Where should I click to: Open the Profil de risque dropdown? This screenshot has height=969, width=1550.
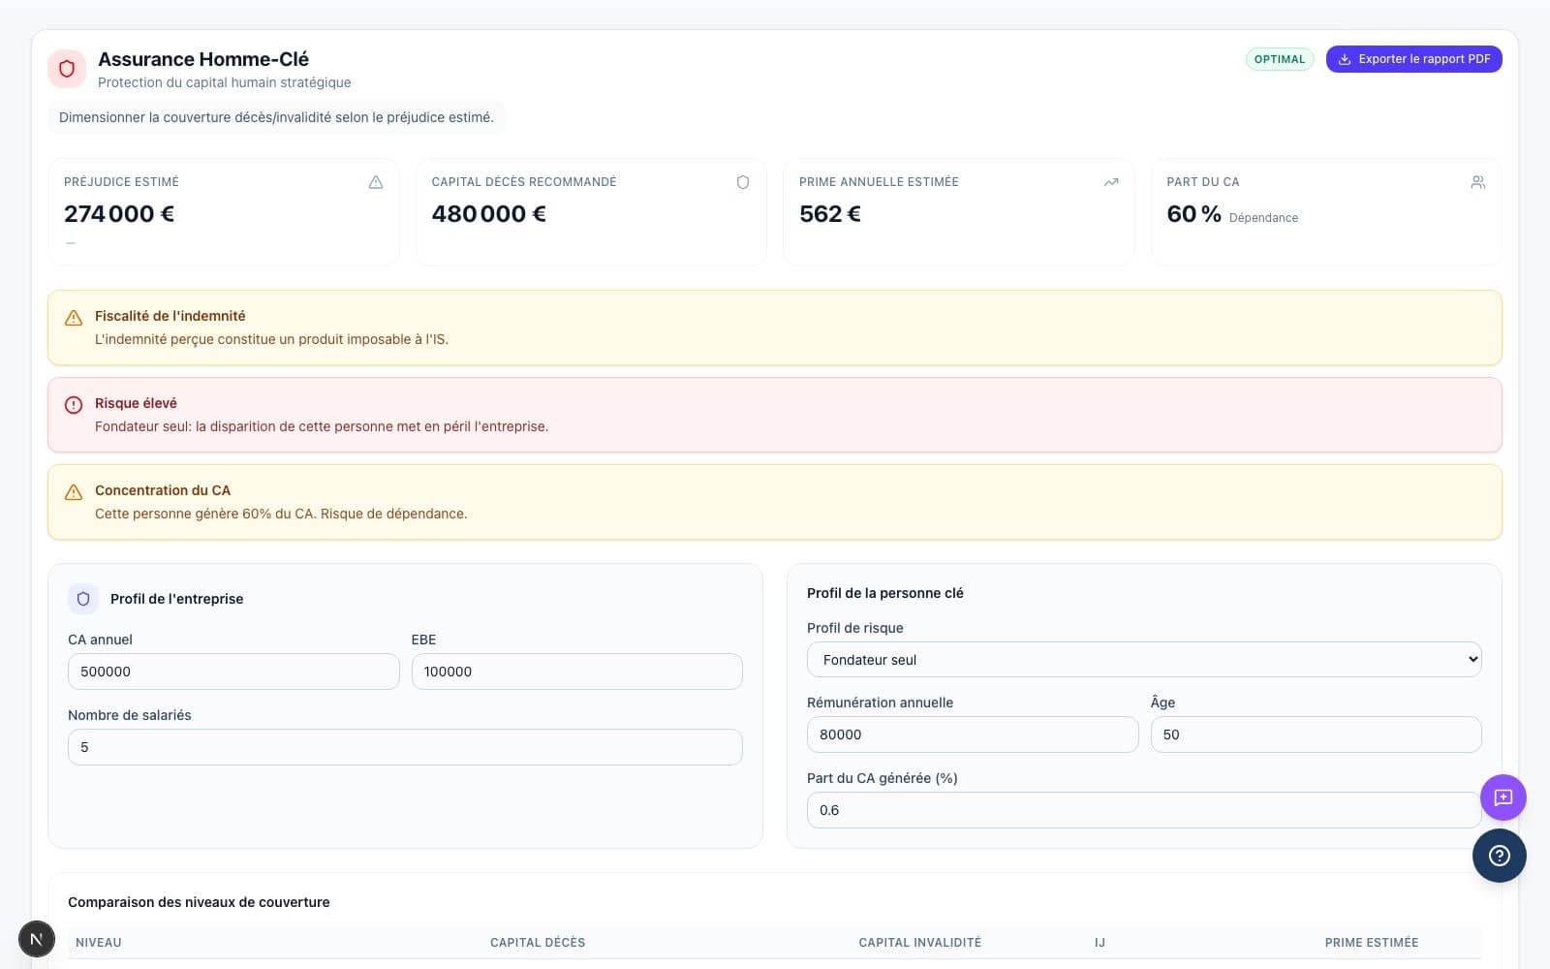click(x=1143, y=660)
